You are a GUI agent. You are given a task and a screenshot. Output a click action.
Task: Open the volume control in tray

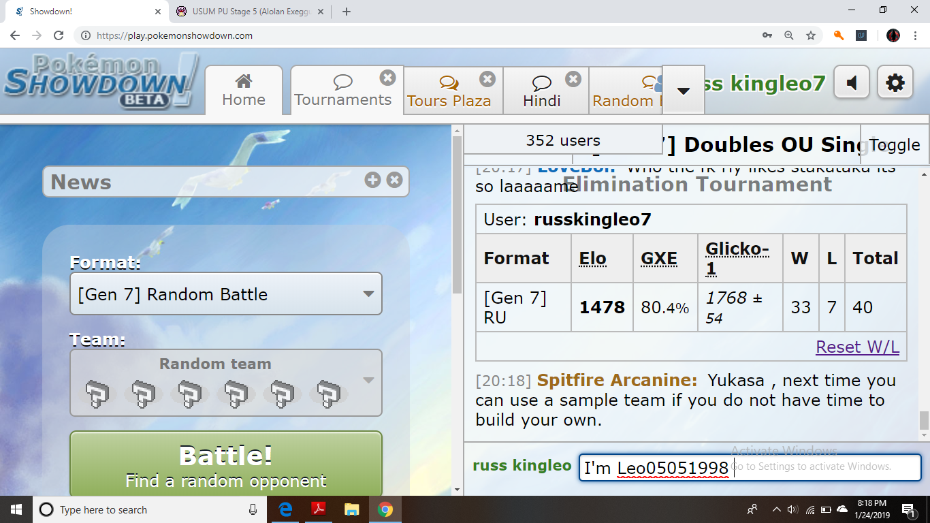pos(792,509)
